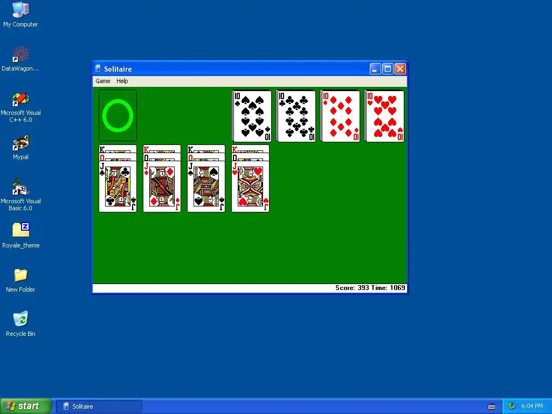Click the red Queen under Jack of Clubs
This screenshot has height=414, width=552.
click(x=118, y=157)
